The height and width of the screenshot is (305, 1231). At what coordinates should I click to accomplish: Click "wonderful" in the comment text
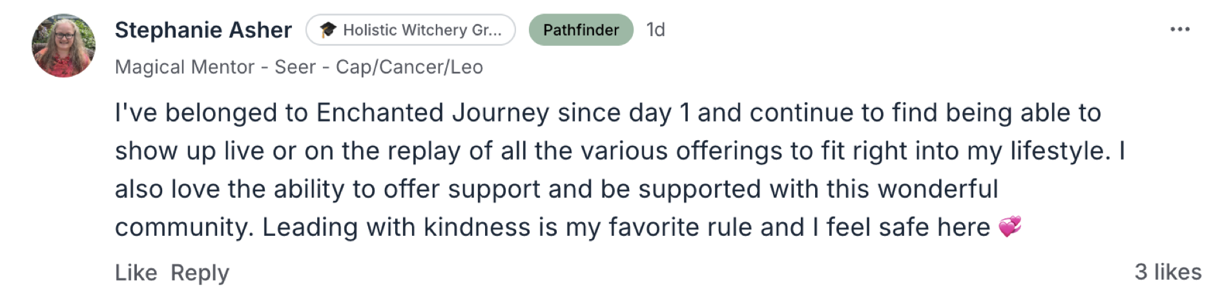(938, 189)
